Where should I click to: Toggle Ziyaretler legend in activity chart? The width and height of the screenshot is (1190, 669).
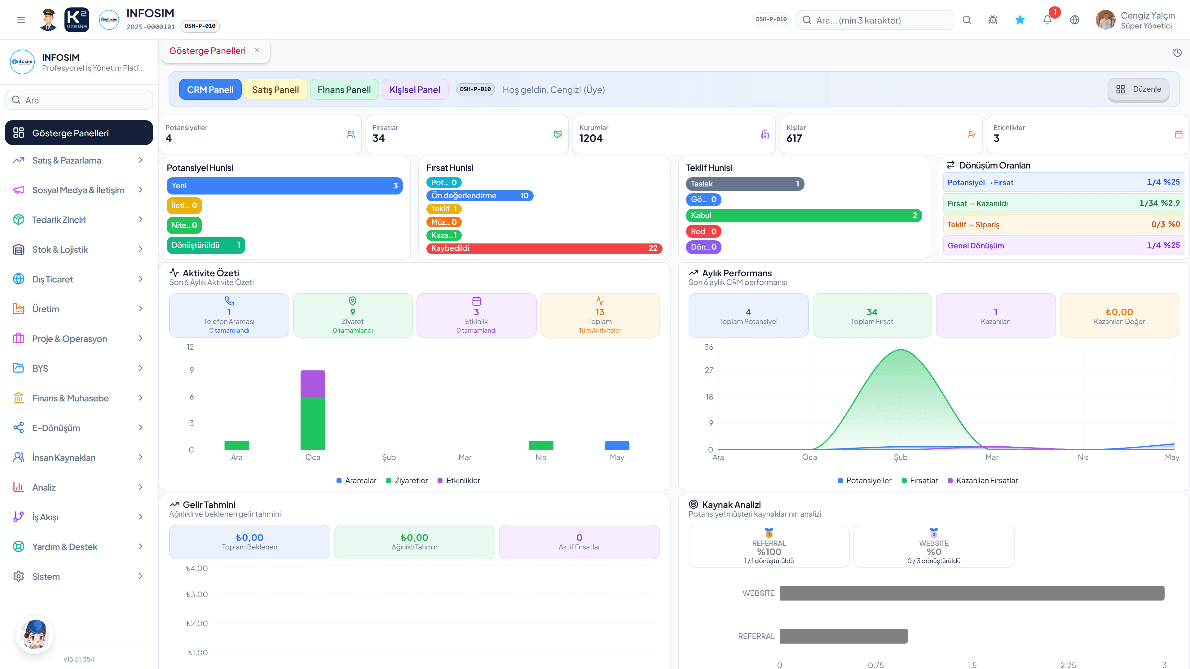pos(407,481)
